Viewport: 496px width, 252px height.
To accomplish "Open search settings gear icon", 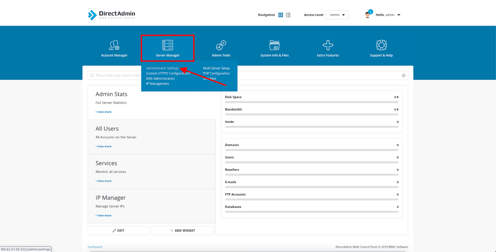I will pos(404,75).
